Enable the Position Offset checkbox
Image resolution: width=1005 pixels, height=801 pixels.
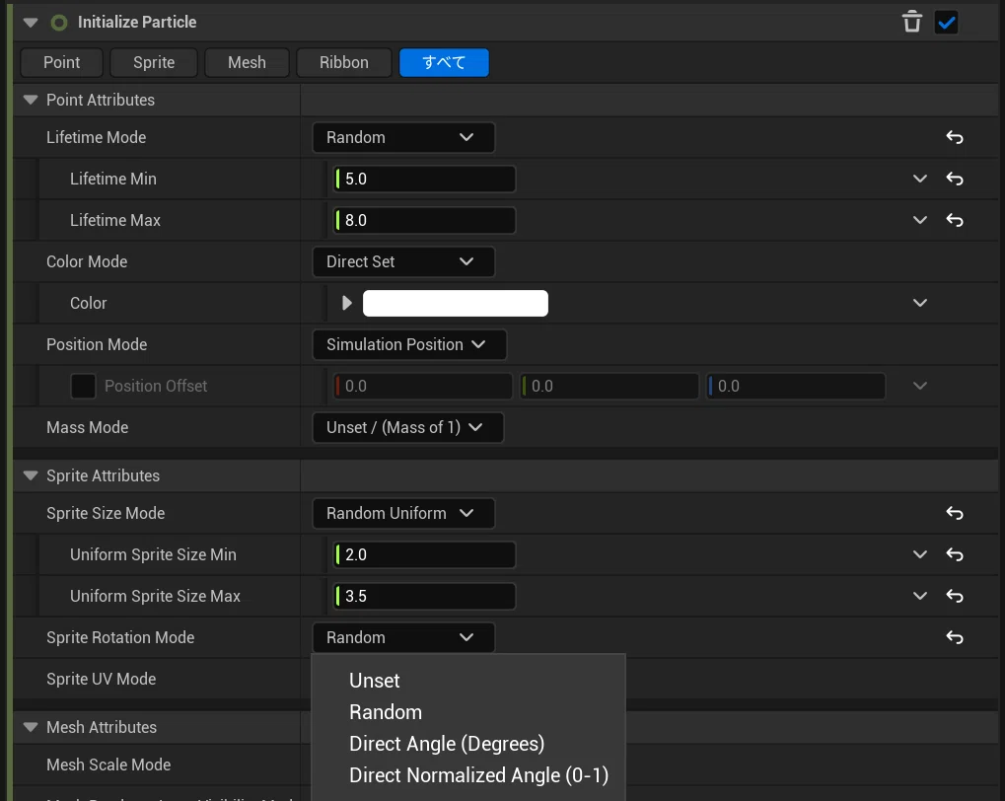coord(83,386)
